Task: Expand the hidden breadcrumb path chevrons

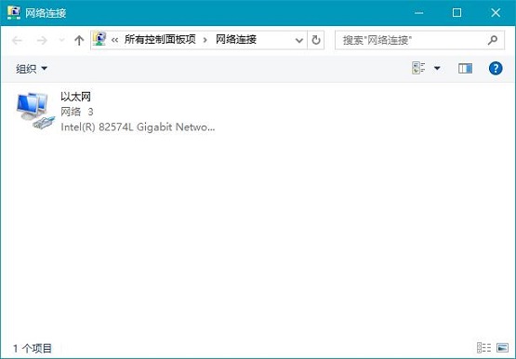Action: 114,40
